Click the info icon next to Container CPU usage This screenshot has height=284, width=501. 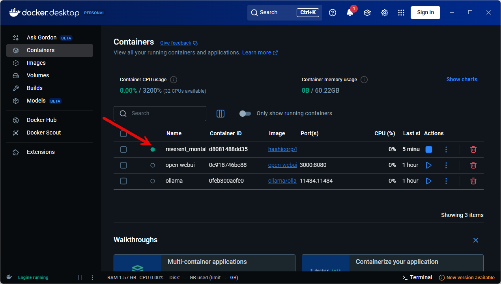pos(173,80)
